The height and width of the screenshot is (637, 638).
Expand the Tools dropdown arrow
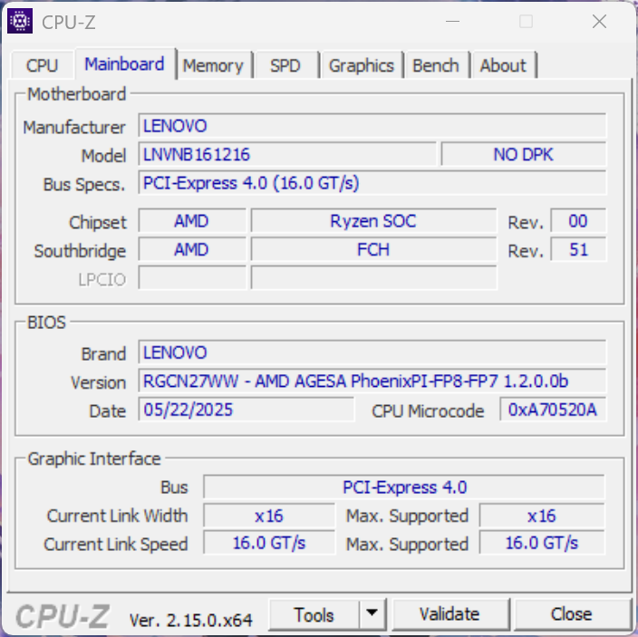pos(372,613)
